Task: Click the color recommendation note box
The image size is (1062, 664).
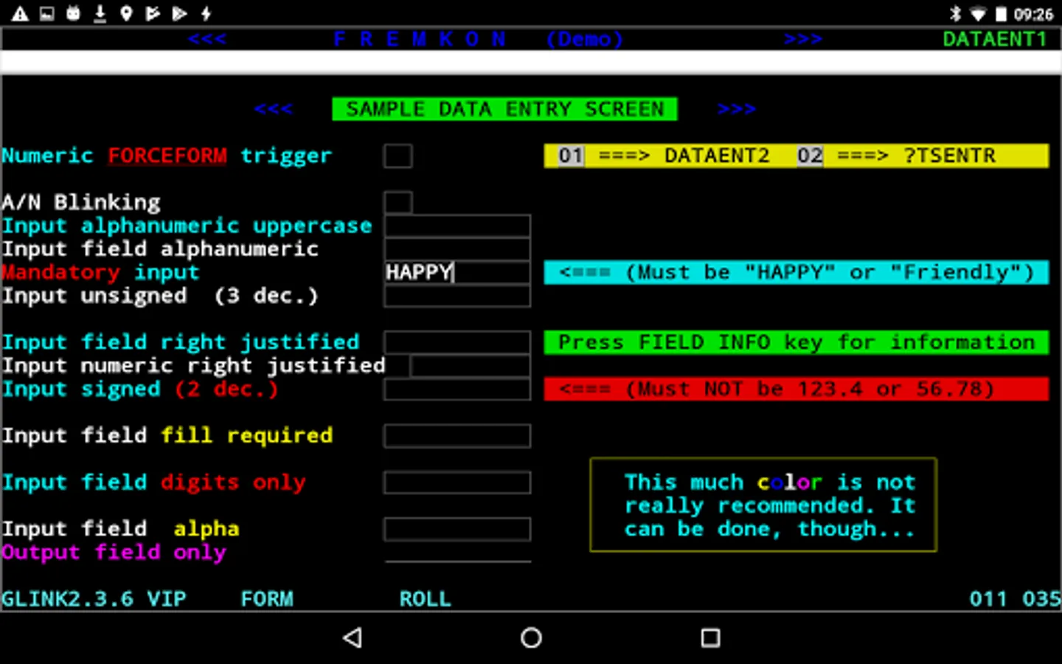Action: click(x=763, y=505)
